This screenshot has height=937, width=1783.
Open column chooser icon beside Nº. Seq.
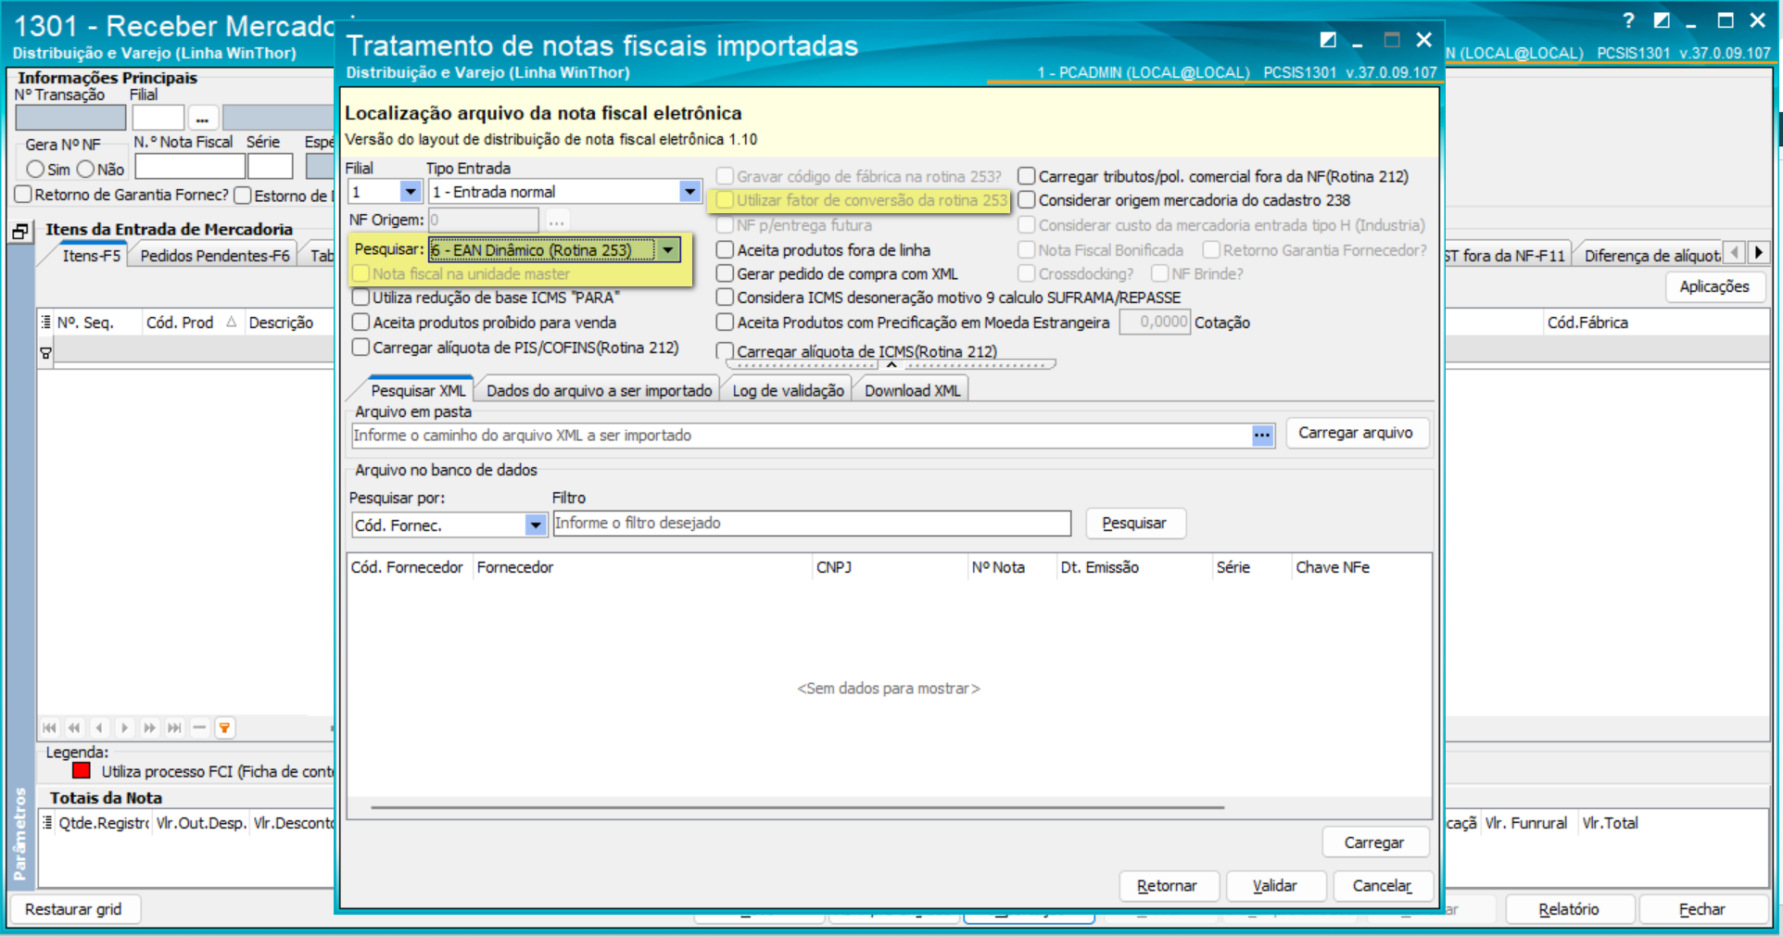(46, 323)
